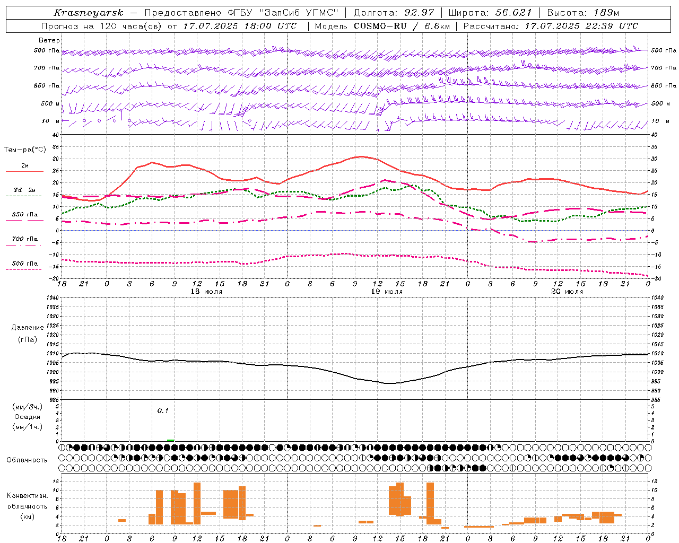Click the 18 июля date label

point(206,292)
